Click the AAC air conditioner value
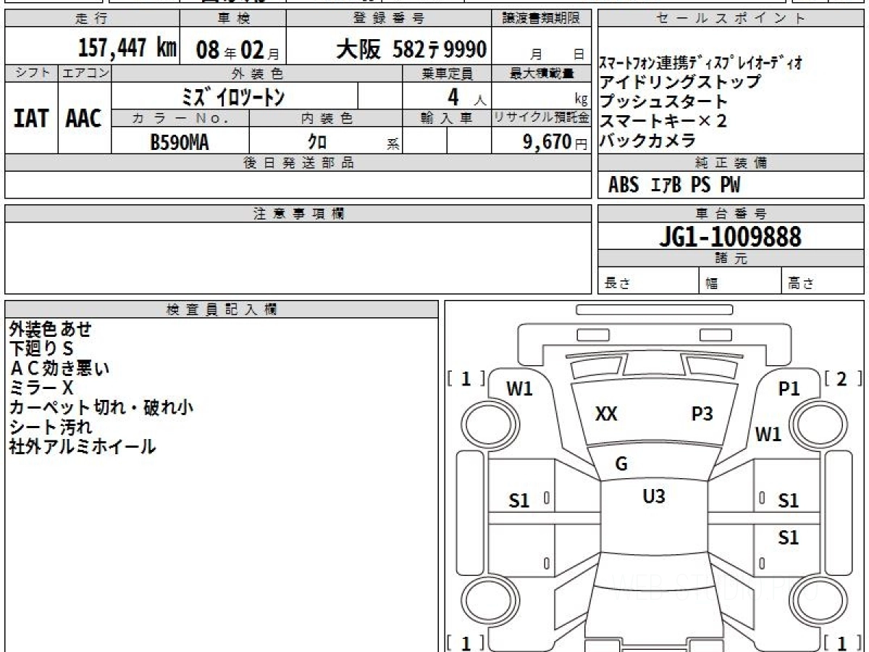Screen dimensions: 869x652 coord(84,118)
